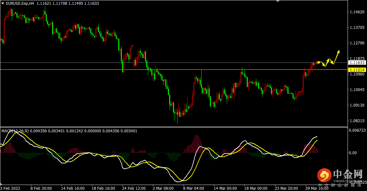Viewport: 367px width, 191px height.
Task: Click the 1.08215 price scale value
Action: (x=357, y=121)
